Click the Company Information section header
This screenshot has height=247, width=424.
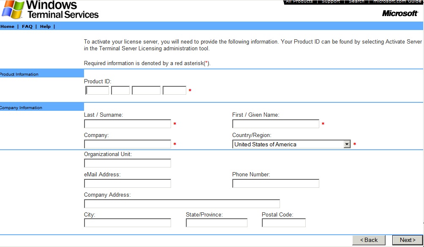(x=42, y=107)
